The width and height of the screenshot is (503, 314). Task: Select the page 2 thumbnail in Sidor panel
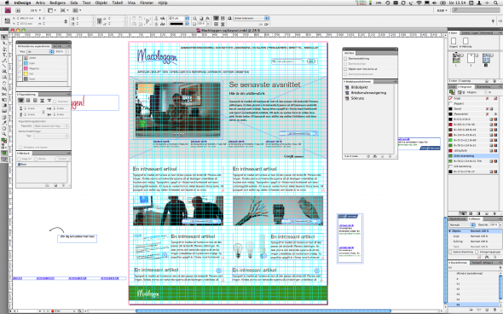pyautogui.click(x=471, y=58)
